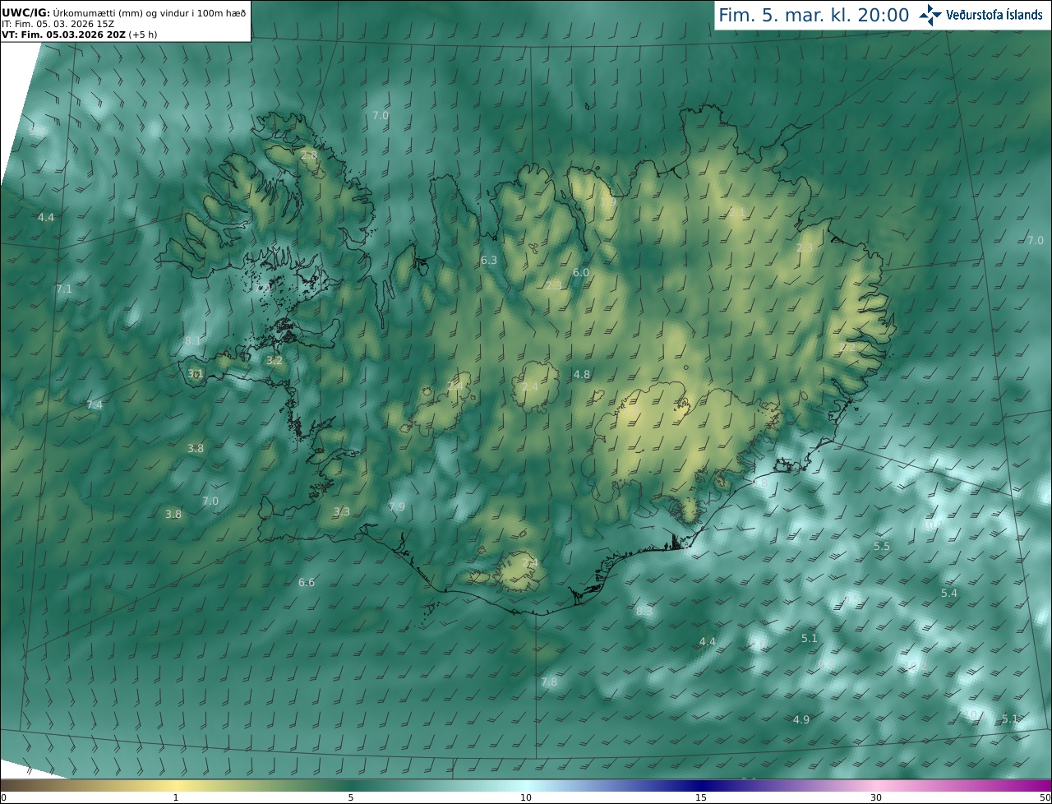
Task: Click the 6.0 value on the map
Action: point(581,273)
